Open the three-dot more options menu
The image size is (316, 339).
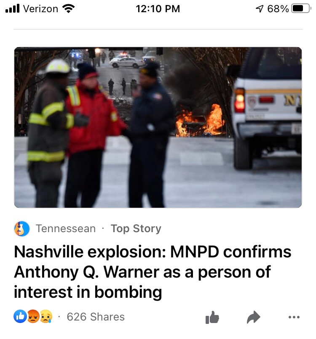[x=294, y=317]
